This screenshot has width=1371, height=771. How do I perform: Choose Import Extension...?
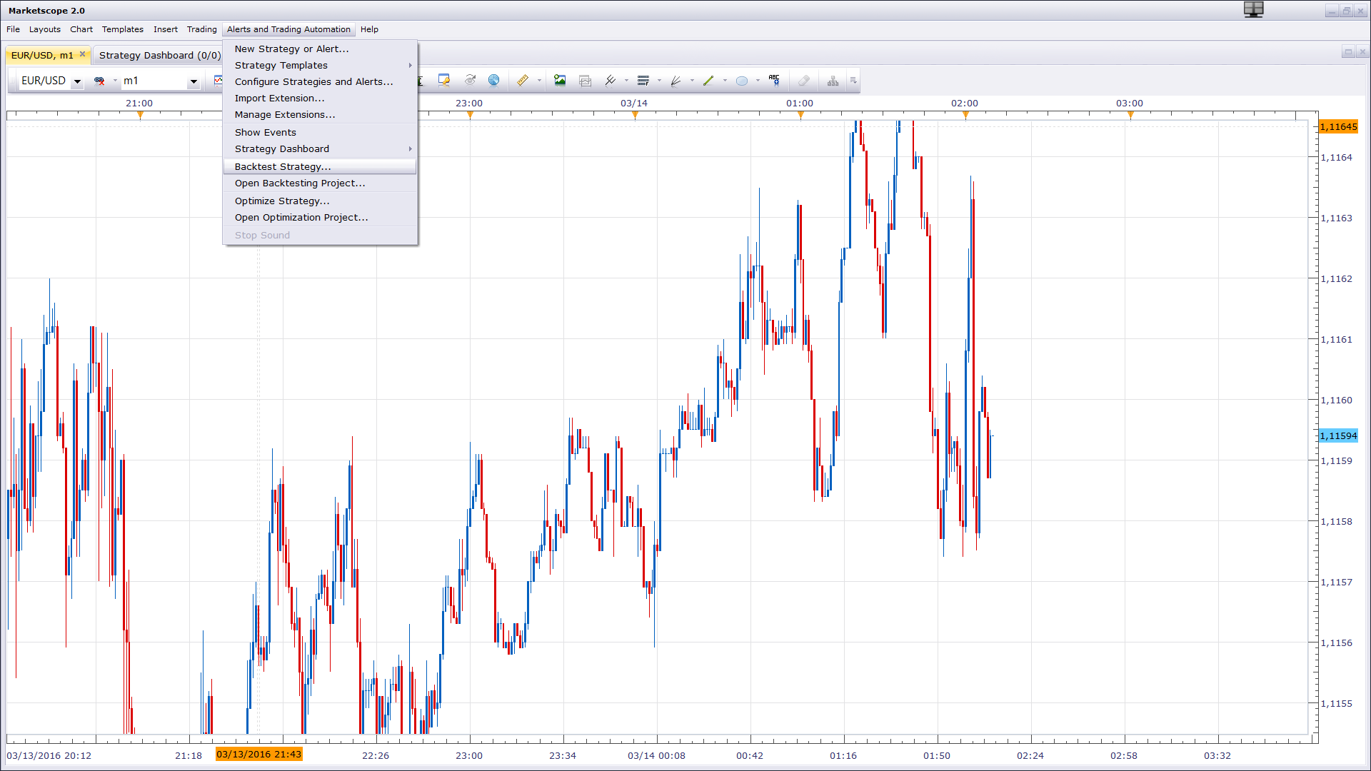point(320,98)
